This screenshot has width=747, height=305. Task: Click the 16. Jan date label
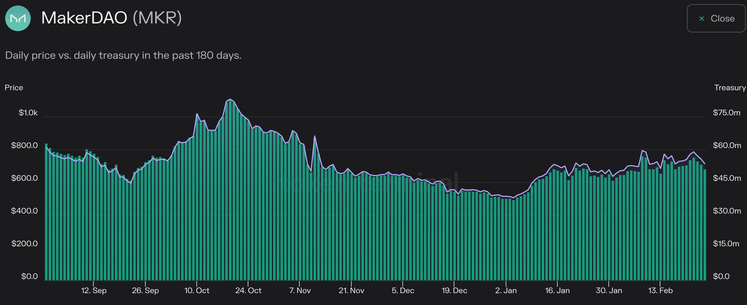pyautogui.click(x=557, y=291)
